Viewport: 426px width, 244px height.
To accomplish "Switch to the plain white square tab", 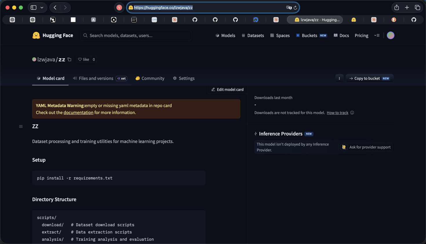I will (73, 20).
